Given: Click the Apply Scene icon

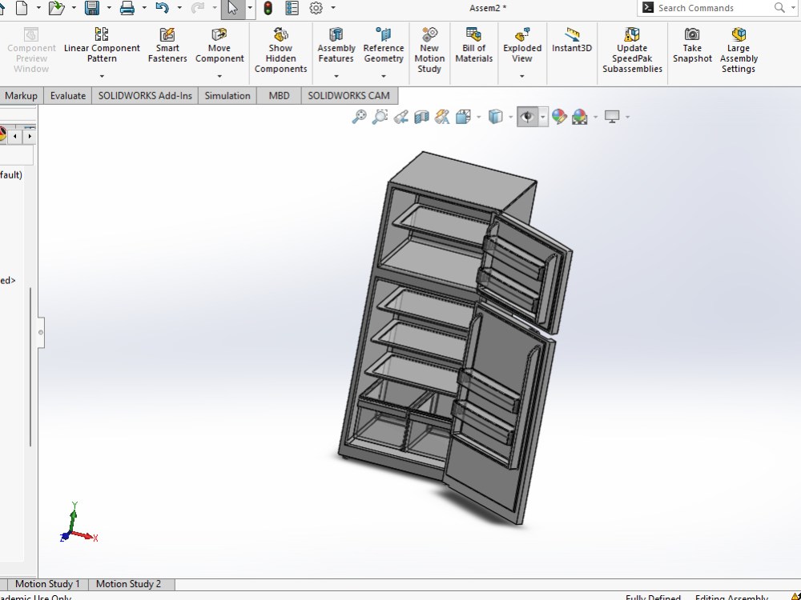Looking at the screenshot, I should (579, 117).
